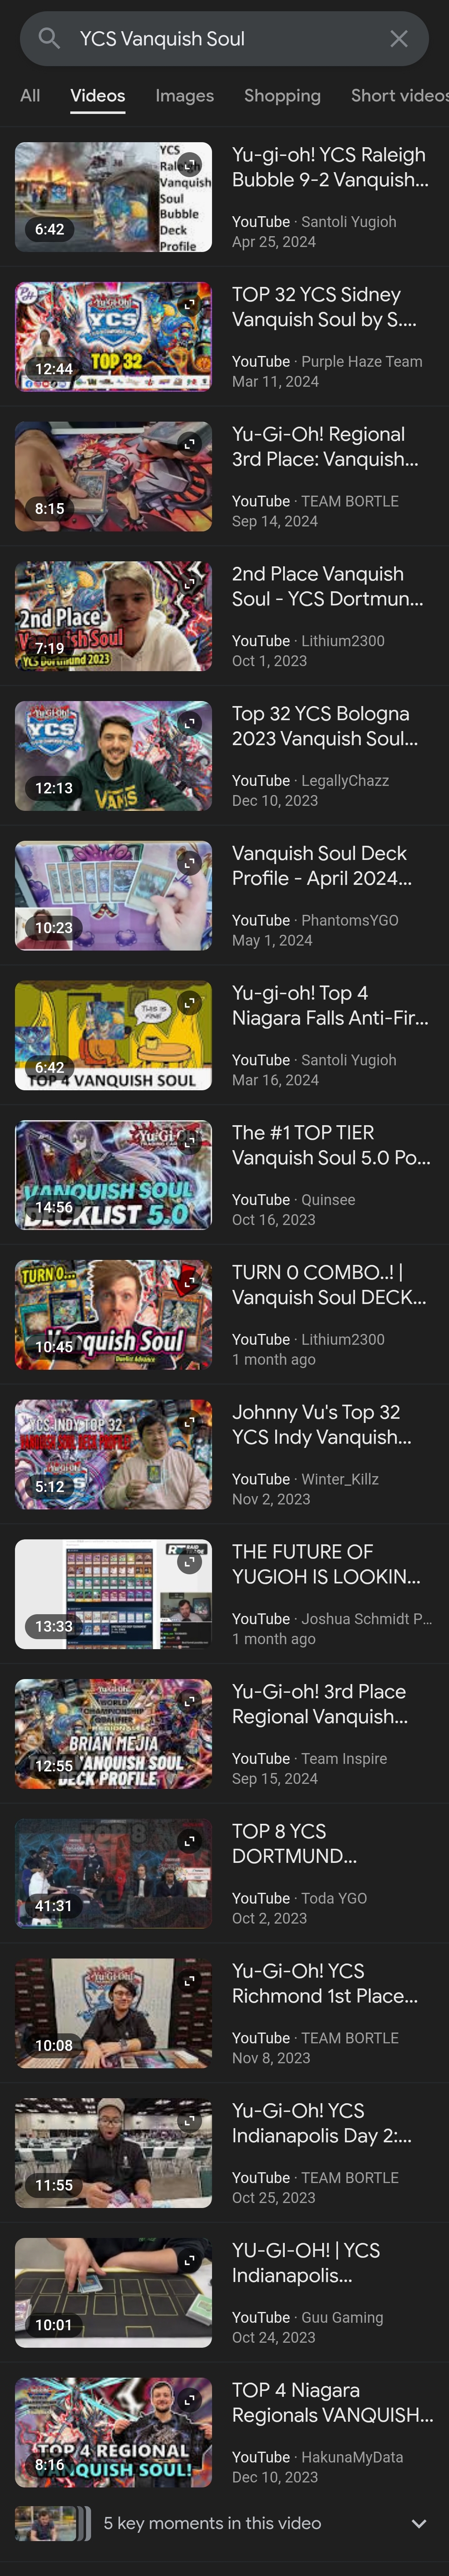The height and width of the screenshot is (2576, 449).
Task: Open the Shopping tab
Action: (282, 96)
